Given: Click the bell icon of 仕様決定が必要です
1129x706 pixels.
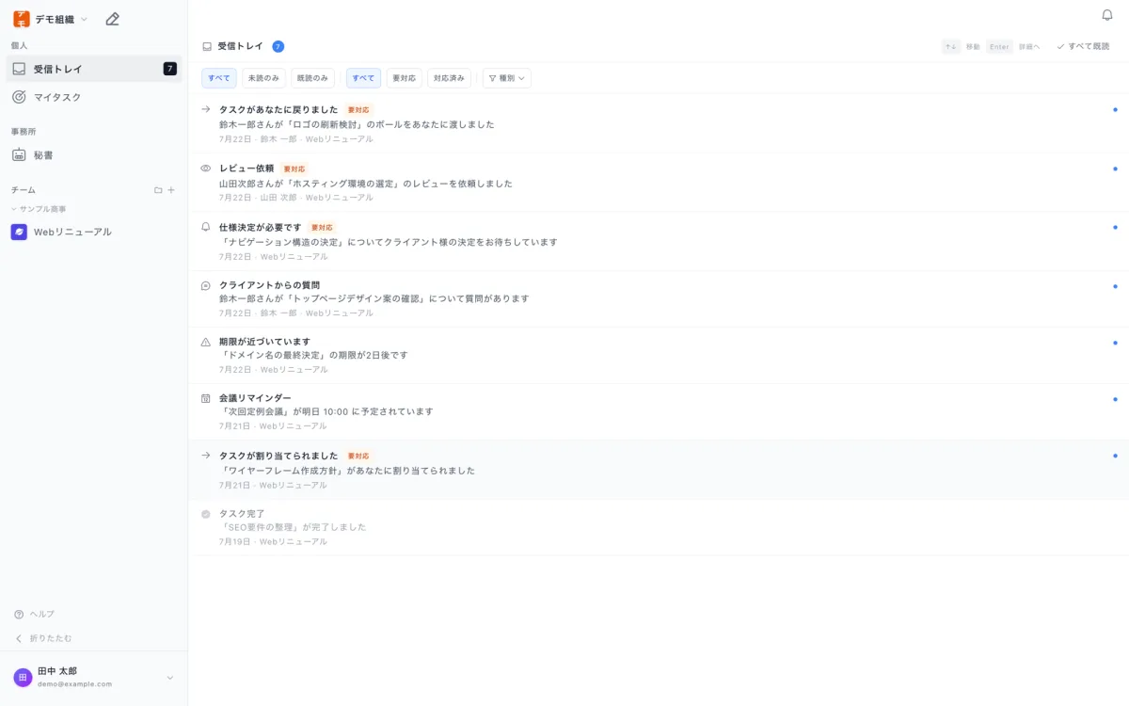Looking at the screenshot, I should point(206,227).
